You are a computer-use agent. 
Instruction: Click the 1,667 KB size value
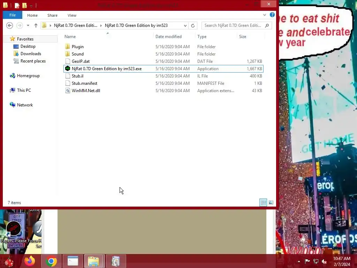(254, 69)
